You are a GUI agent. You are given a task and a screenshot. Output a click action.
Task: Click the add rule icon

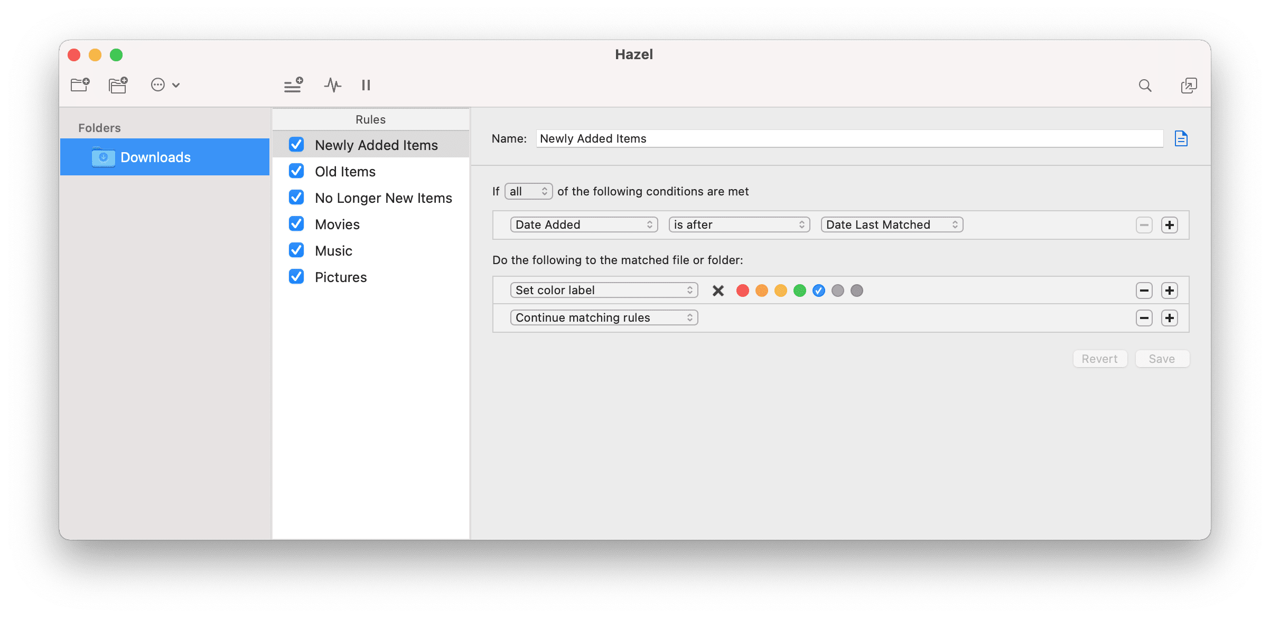[x=293, y=85]
